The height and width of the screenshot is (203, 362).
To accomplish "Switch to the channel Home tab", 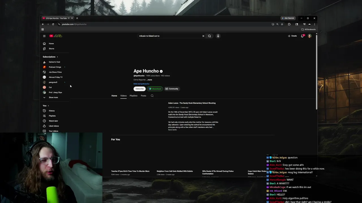I will pyautogui.click(x=114, y=96).
